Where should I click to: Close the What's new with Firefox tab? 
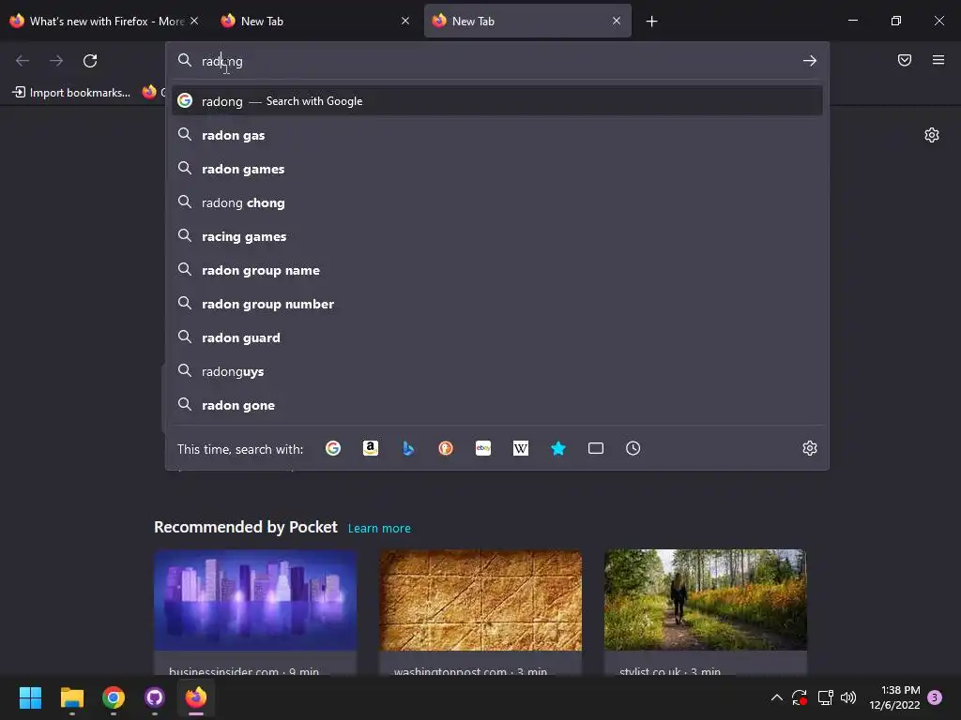coord(194,21)
